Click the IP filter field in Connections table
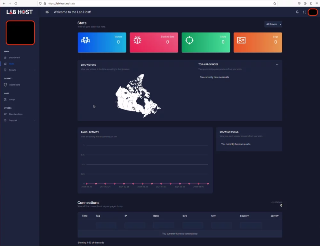Image resolution: width=320 pixels, height=246 pixels. (x=135, y=225)
